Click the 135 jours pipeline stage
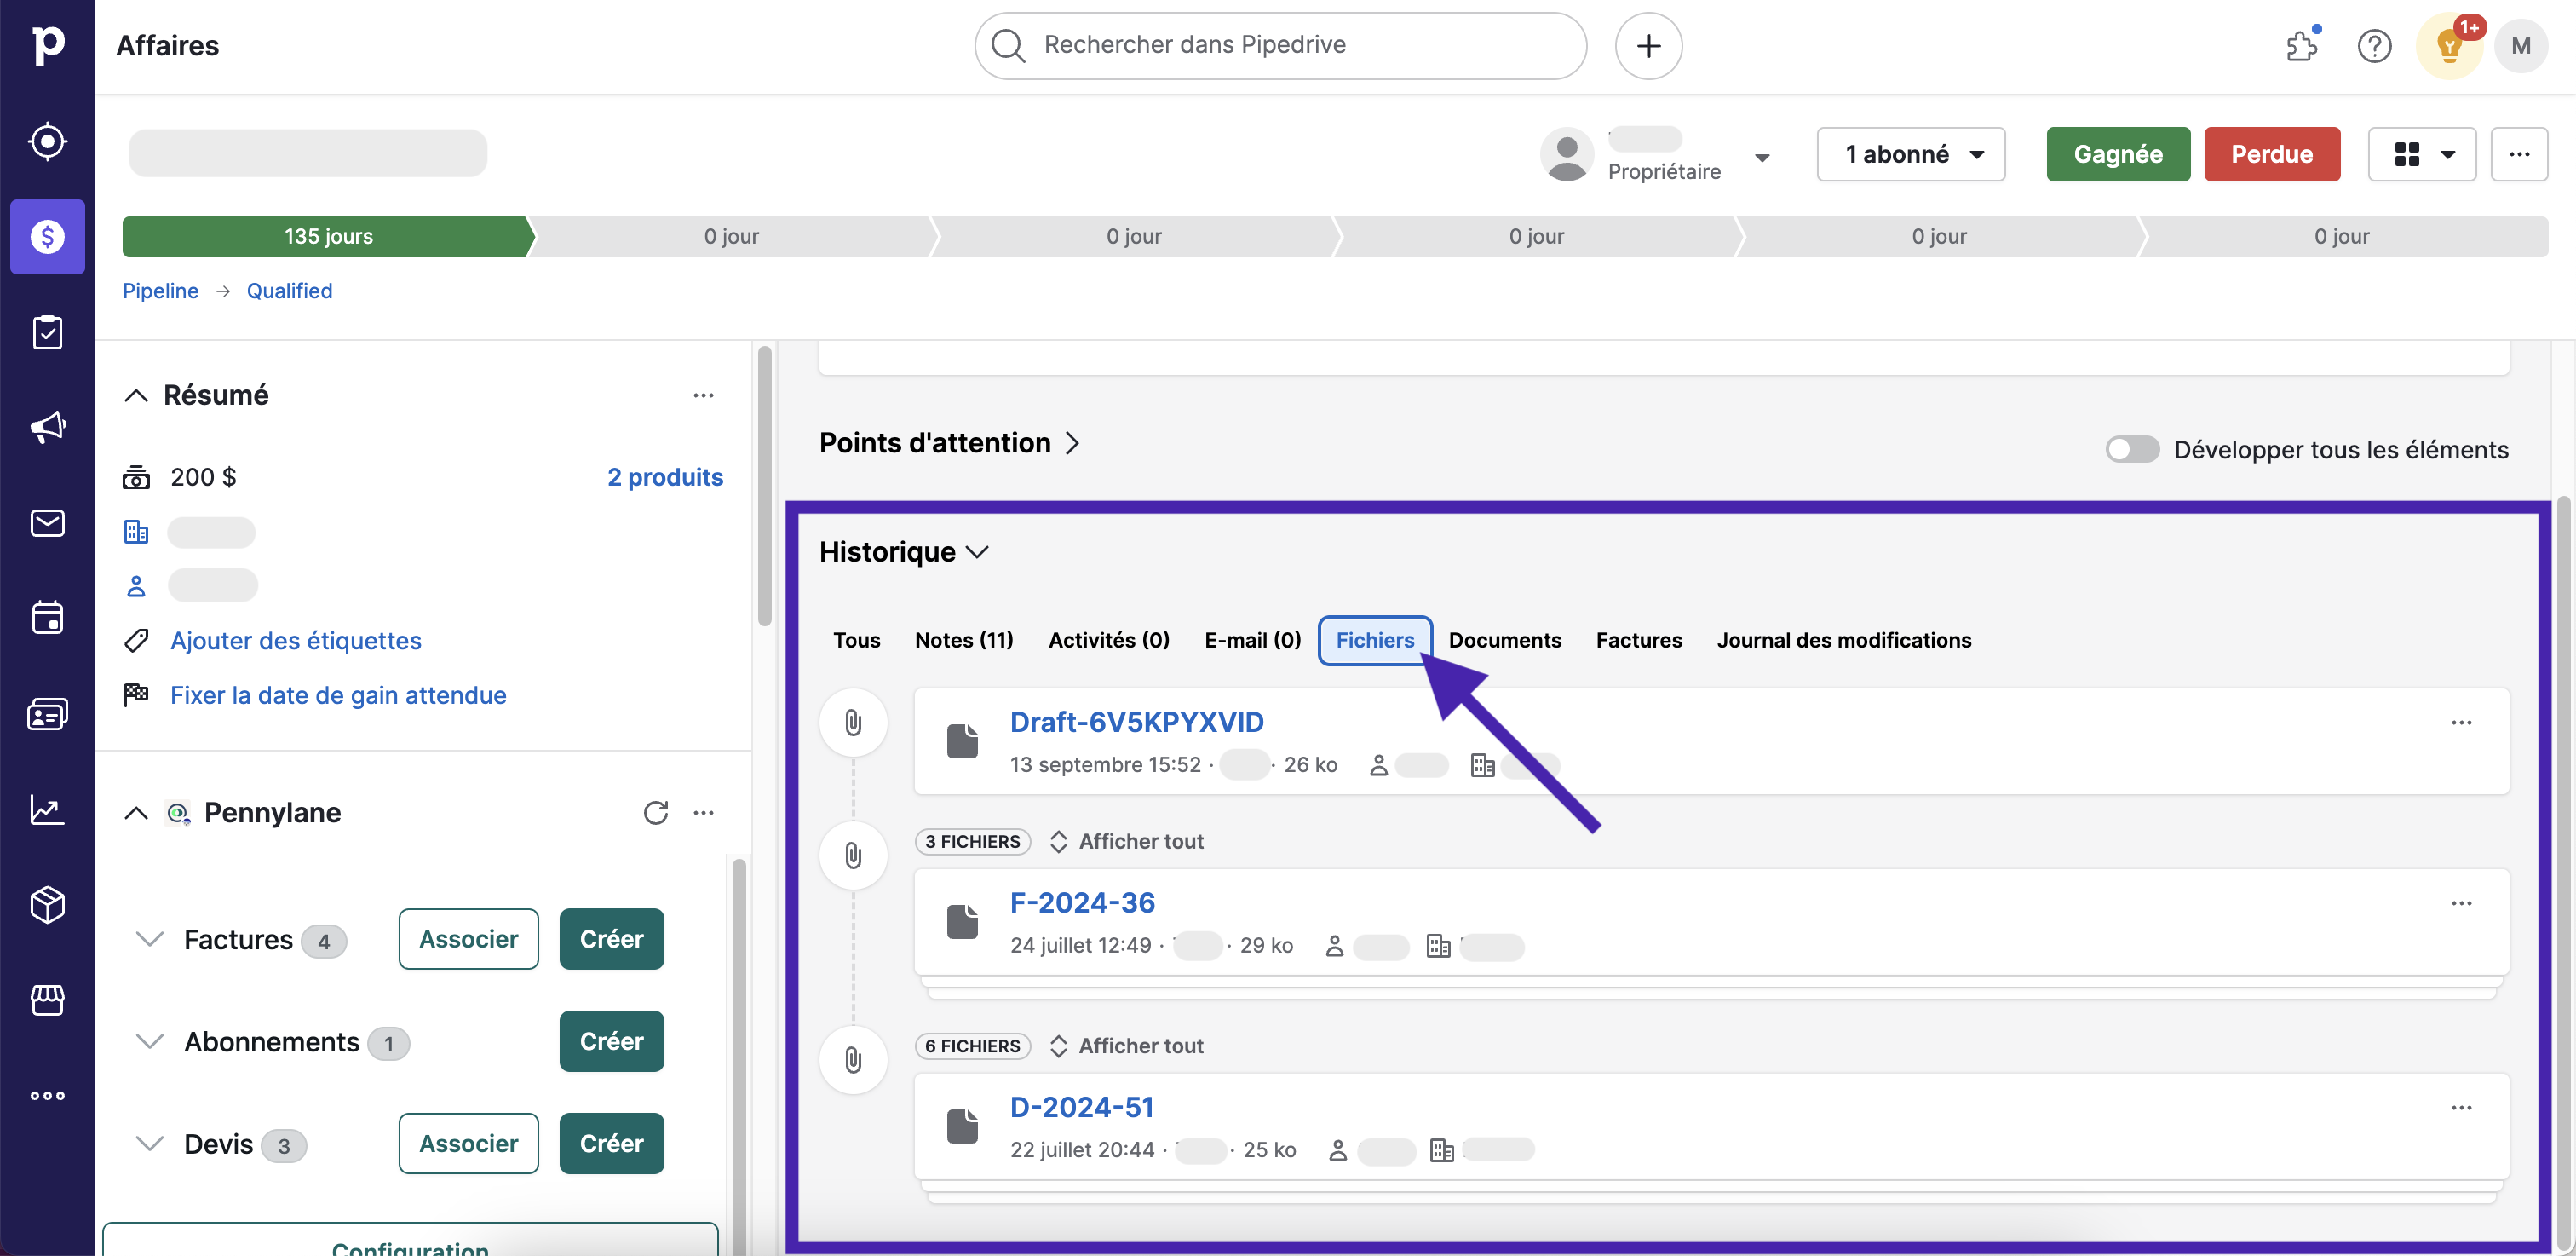2576x1256 pixels. [x=327, y=237]
